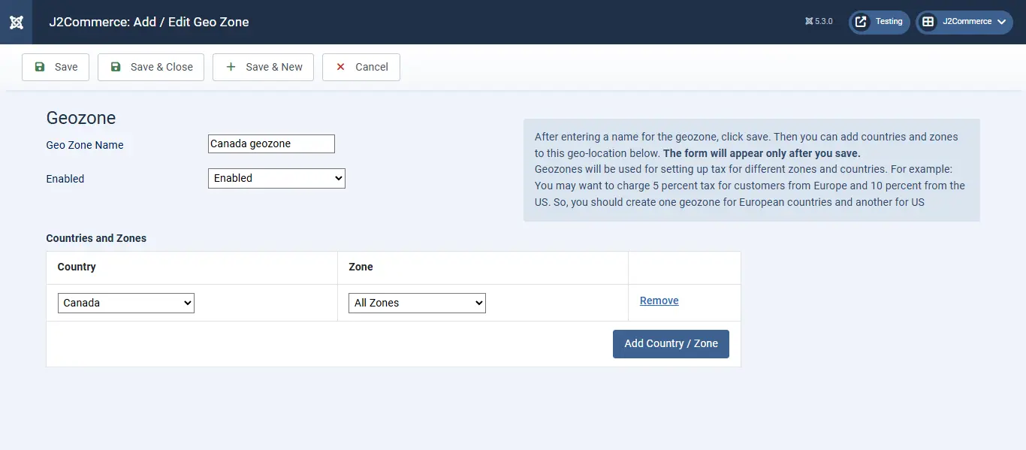The image size is (1026, 450).
Task: Click the Enabled field label
Action: click(65, 179)
